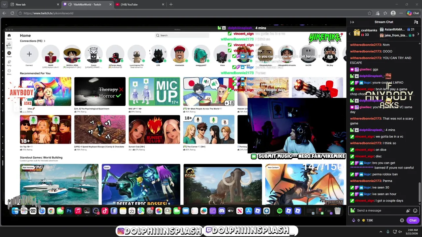
Task: Click the add Connect plus button
Action: (x=29, y=54)
